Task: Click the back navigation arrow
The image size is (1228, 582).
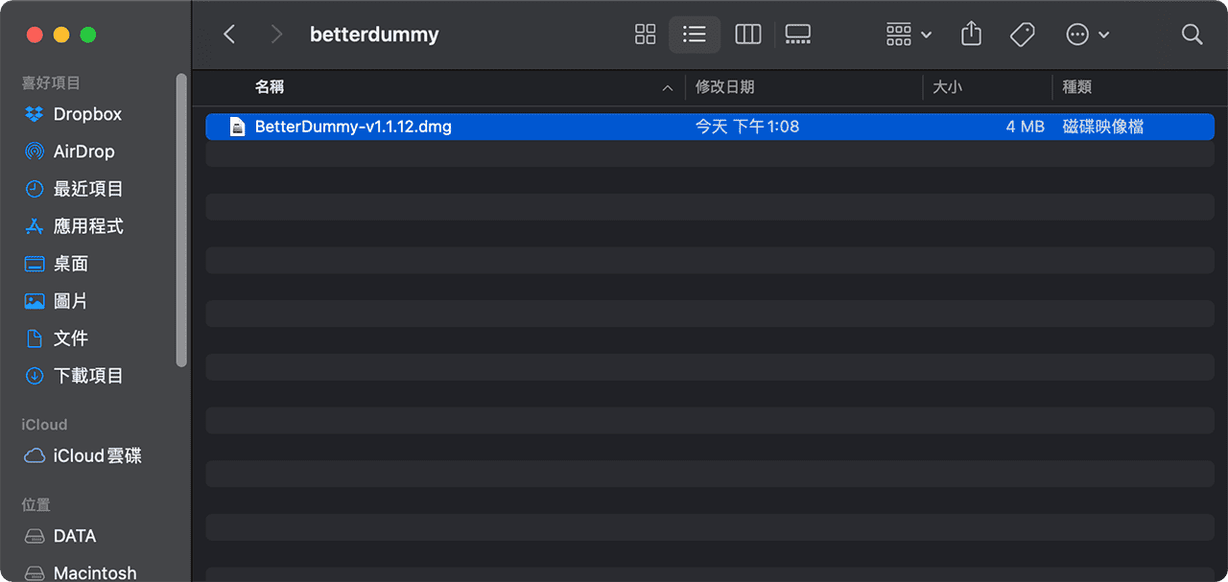Action: pos(229,34)
